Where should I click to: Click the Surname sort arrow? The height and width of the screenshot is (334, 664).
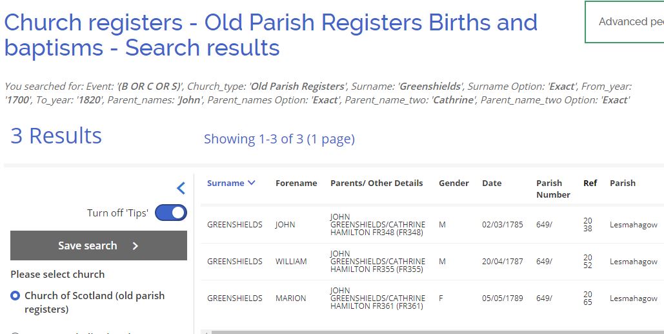[x=252, y=183]
